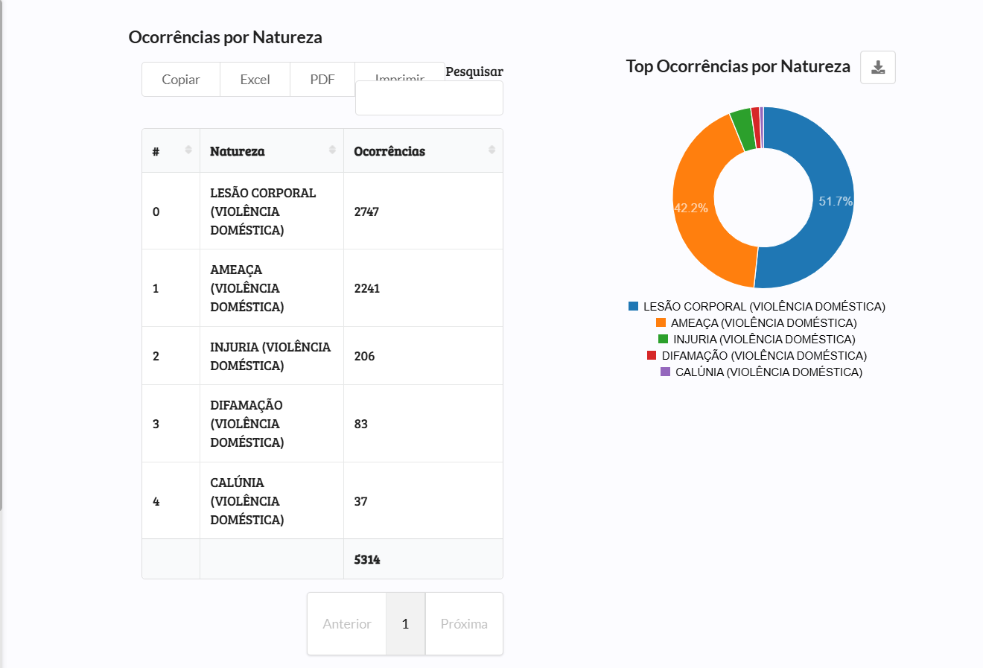The width and height of the screenshot is (983, 668).
Task: Toggle green INJURIA legend square
Action: (664, 339)
